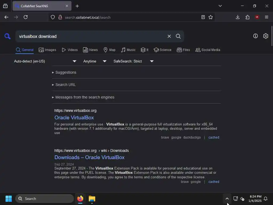Switch to Map category

pos(110,50)
